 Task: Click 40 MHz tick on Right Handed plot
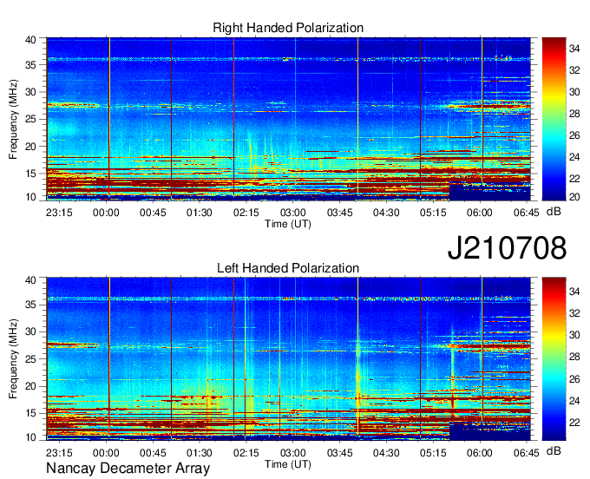[30, 40]
